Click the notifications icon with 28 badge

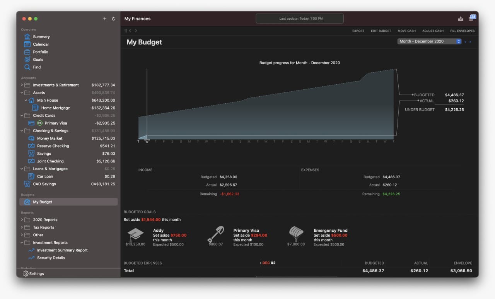(x=472, y=18)
